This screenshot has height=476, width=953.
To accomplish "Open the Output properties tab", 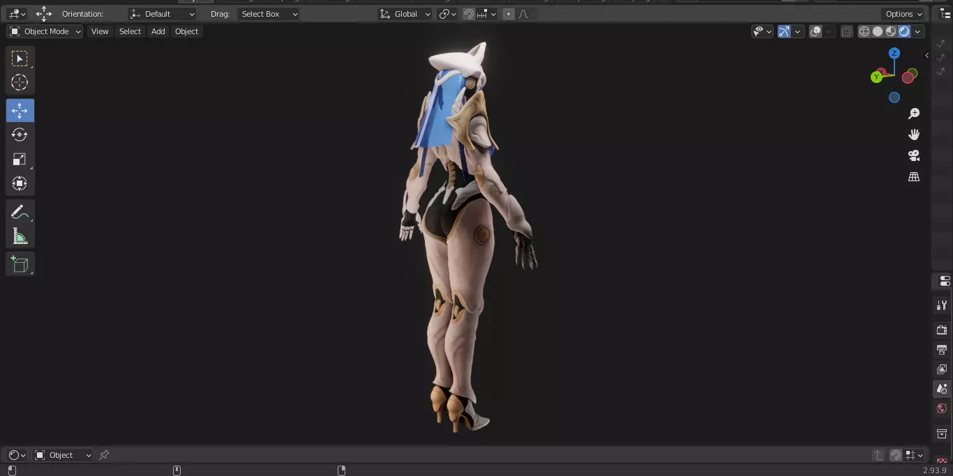I will 942,349.
